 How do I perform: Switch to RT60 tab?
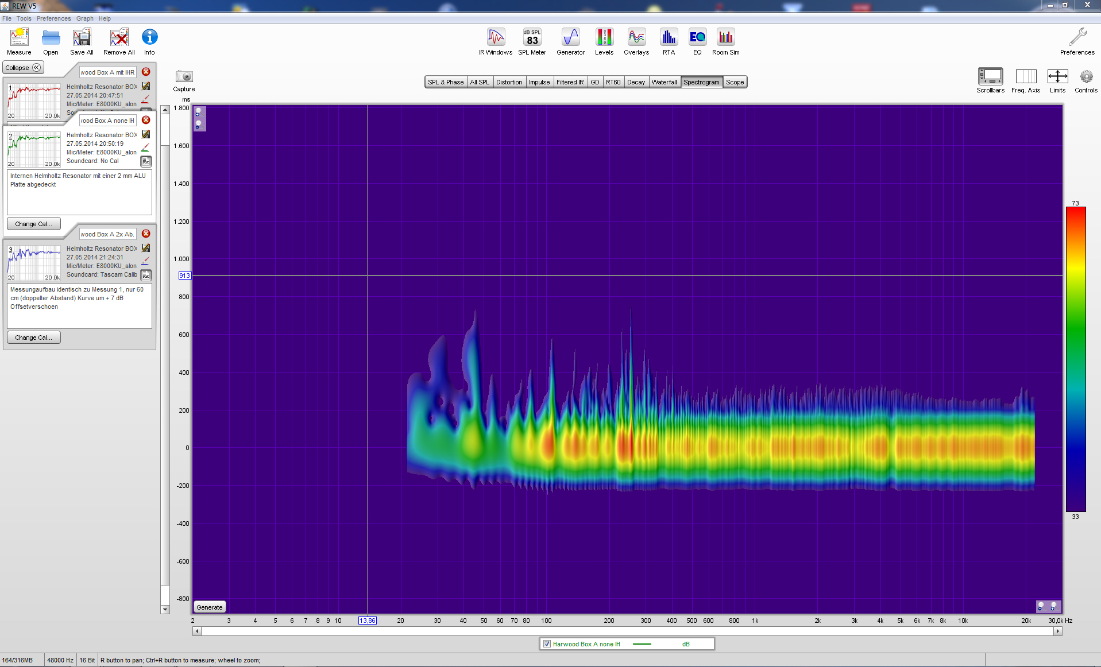click(x=613, y=82)
